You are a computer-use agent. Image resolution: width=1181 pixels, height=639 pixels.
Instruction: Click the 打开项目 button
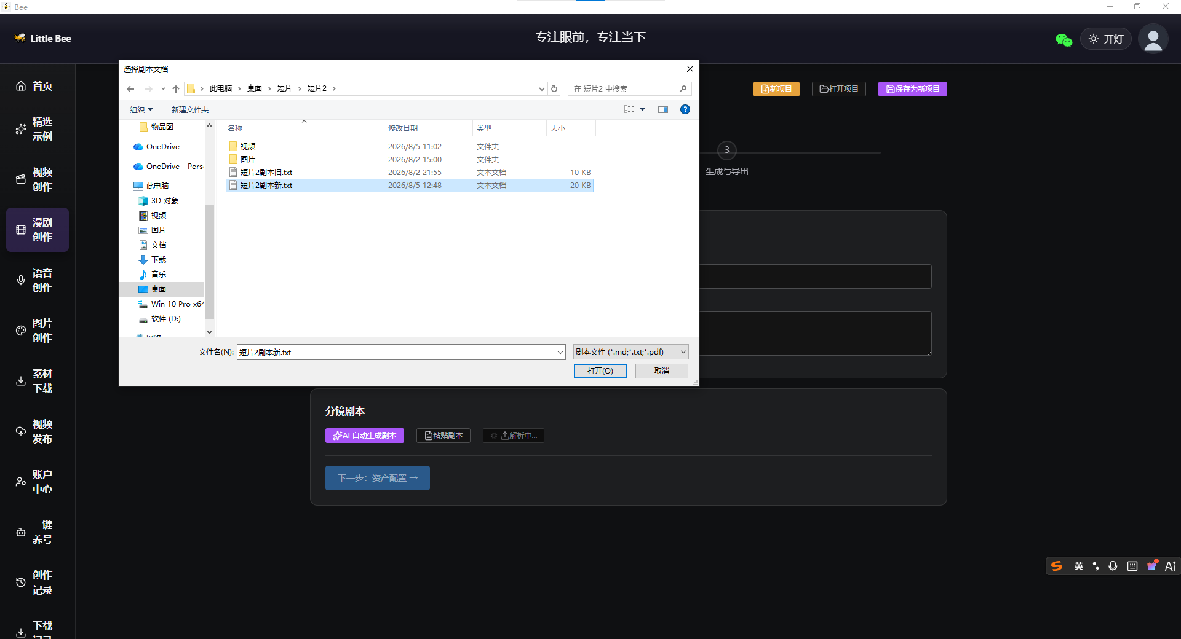click(x=839, y=89)
